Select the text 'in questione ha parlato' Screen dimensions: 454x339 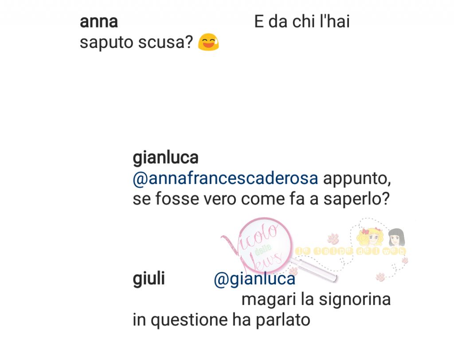(222, 320)
